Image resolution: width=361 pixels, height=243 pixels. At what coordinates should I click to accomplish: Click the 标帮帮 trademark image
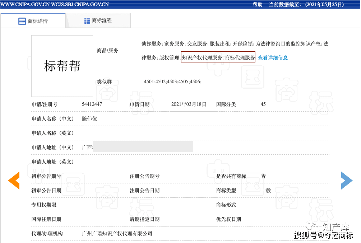(62, 66)
